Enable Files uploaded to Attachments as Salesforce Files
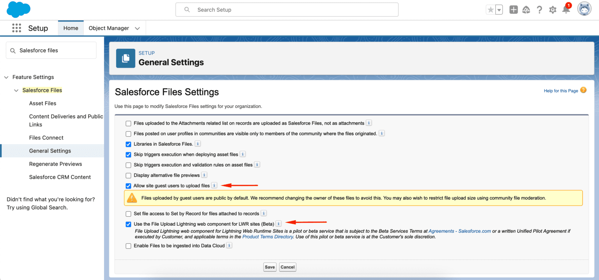The image size is (599, 280). pyautogui.click(x=128, y=123)
